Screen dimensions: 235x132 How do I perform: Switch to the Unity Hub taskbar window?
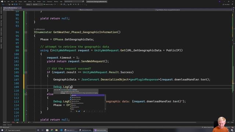[x=70, y=130]
